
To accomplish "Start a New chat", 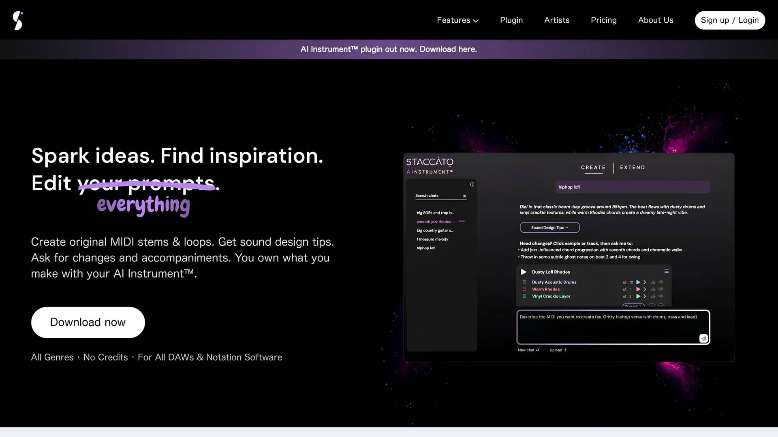I will pos(528,350).
